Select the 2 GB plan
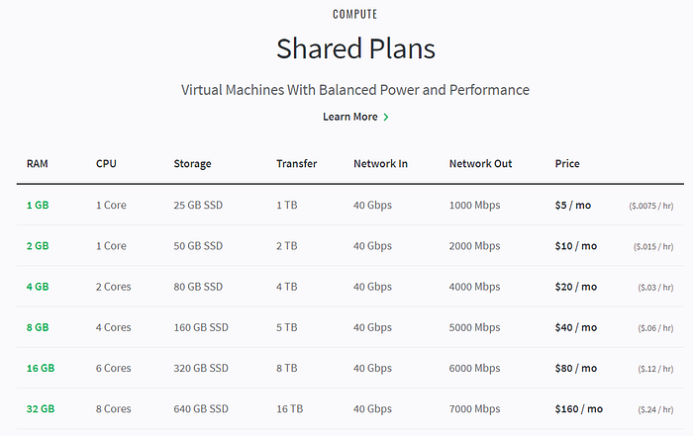This screenshot has width=693, height=436. coord(38,246)
